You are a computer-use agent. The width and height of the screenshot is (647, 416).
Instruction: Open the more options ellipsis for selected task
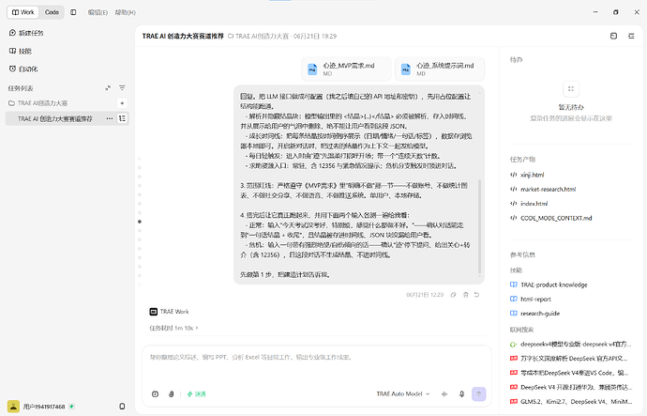(110, 118)
